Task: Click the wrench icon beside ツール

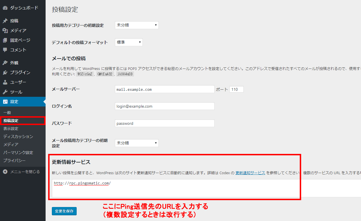Action: click(x=5, y=92)
